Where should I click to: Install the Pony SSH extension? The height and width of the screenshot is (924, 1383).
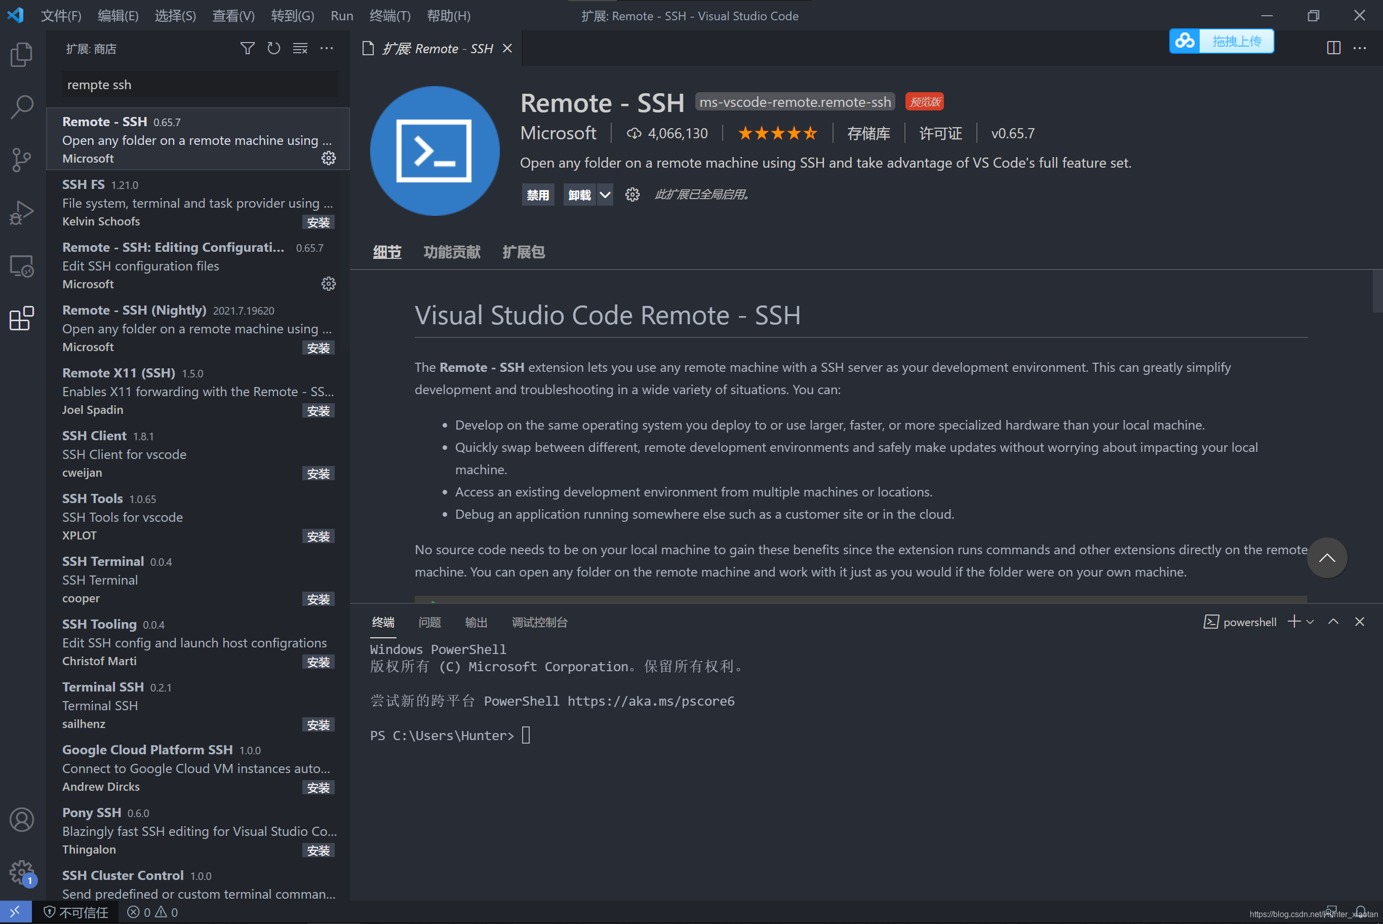click(x=318, y=851)
